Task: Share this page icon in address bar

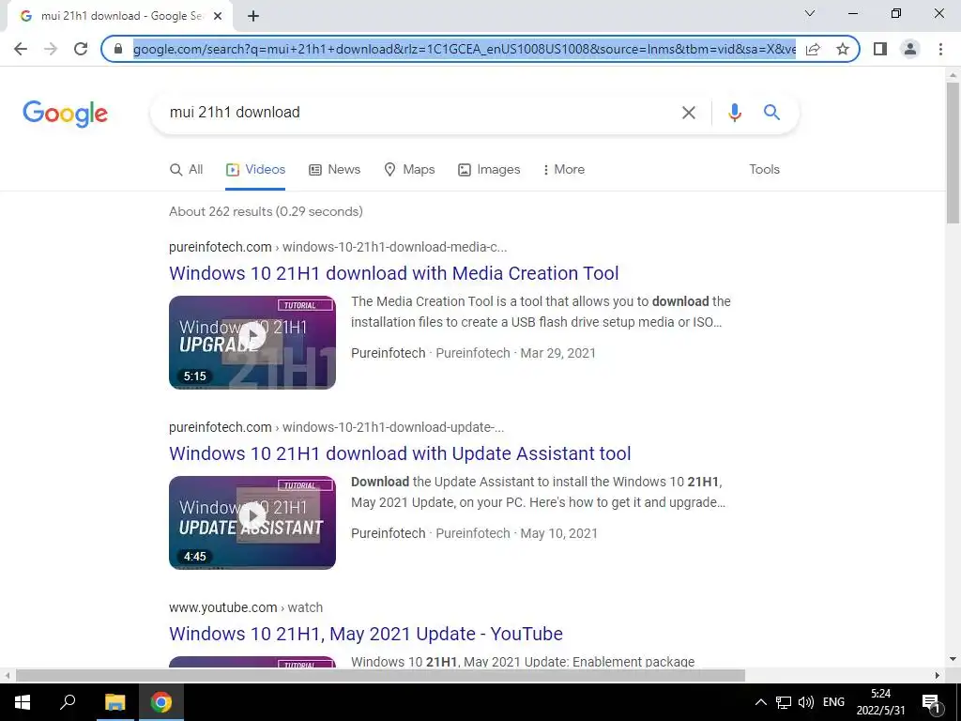Action: pos(813,49)
